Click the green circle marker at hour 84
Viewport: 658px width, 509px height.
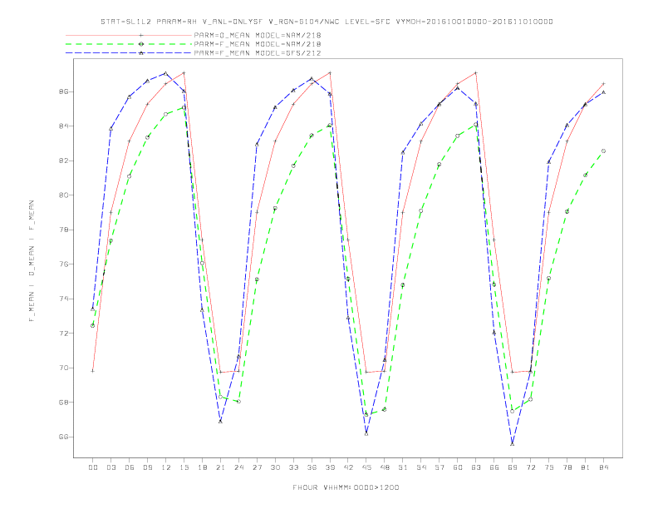click(x=603, y=151)
